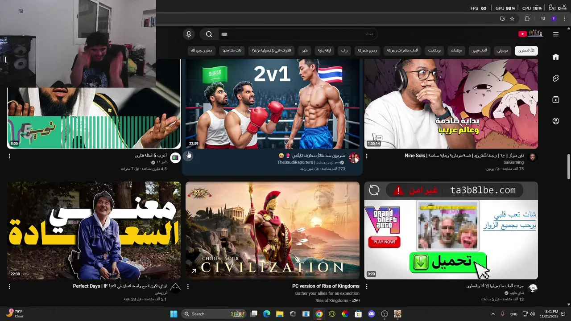The width and height of the screenshot is (571, 321).
Task: Select the 'محتوى جديد لك' chip
Action: click(202, 51)
